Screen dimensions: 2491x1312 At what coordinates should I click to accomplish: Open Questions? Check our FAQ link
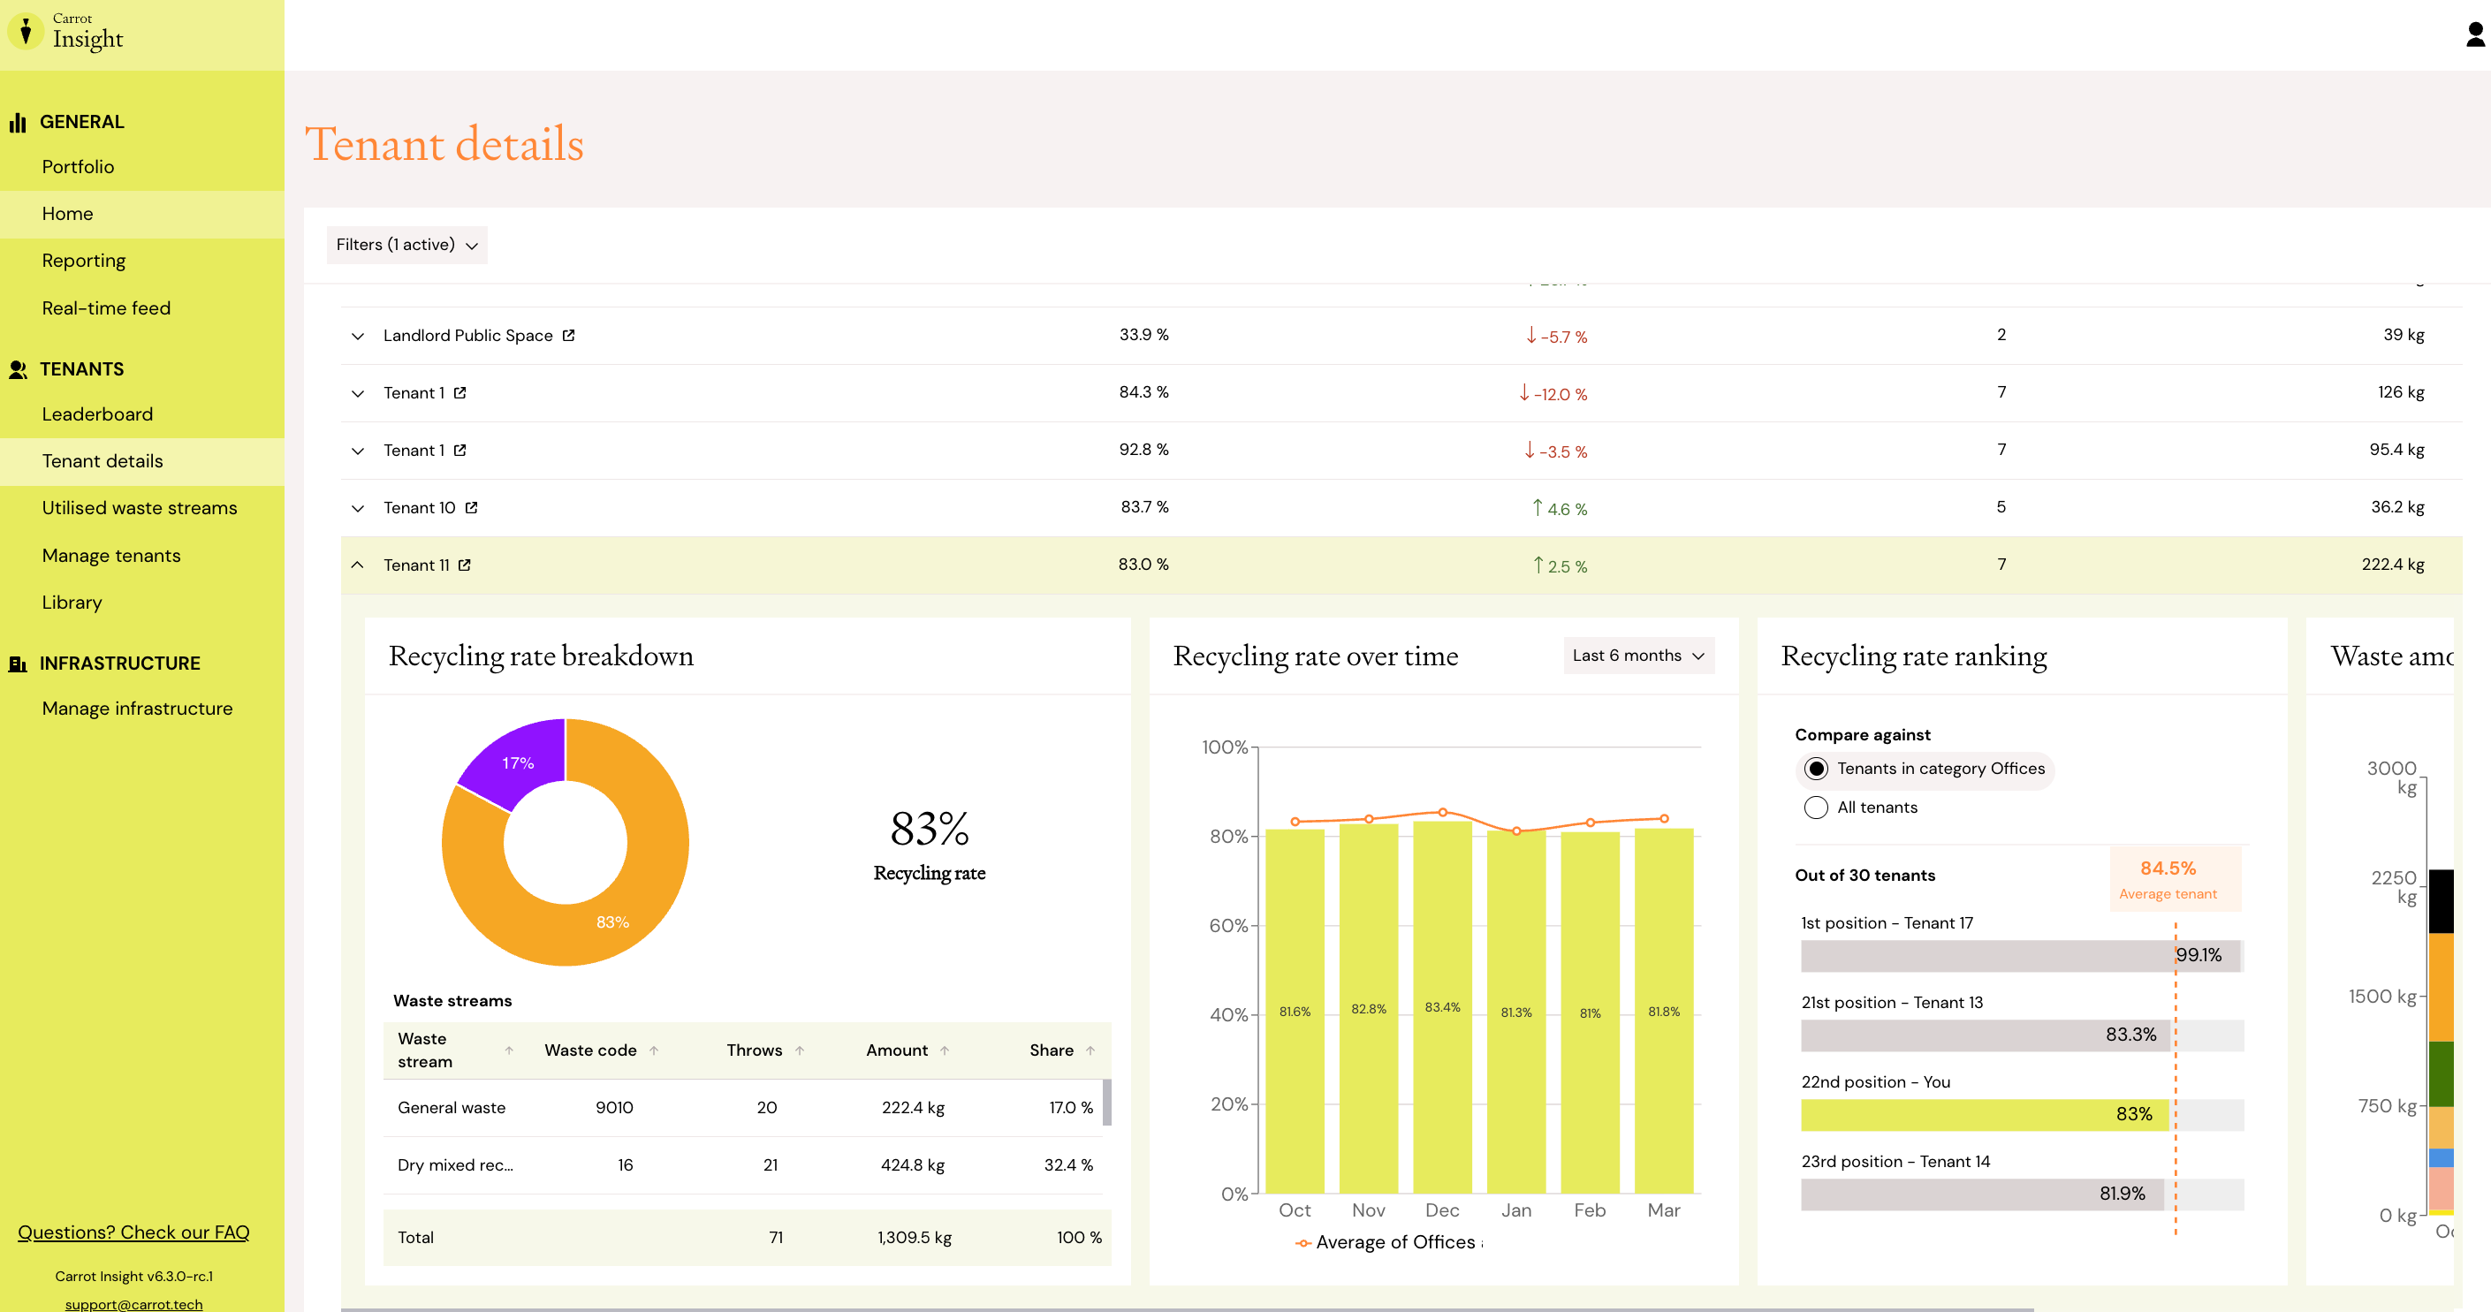(133, 1232)
